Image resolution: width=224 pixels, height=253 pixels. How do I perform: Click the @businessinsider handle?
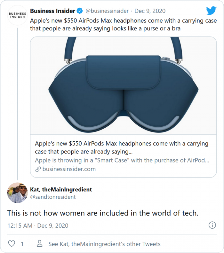[107, 11]
